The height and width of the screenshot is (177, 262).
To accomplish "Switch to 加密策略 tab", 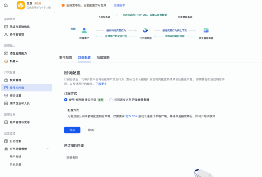I will 103,58.
